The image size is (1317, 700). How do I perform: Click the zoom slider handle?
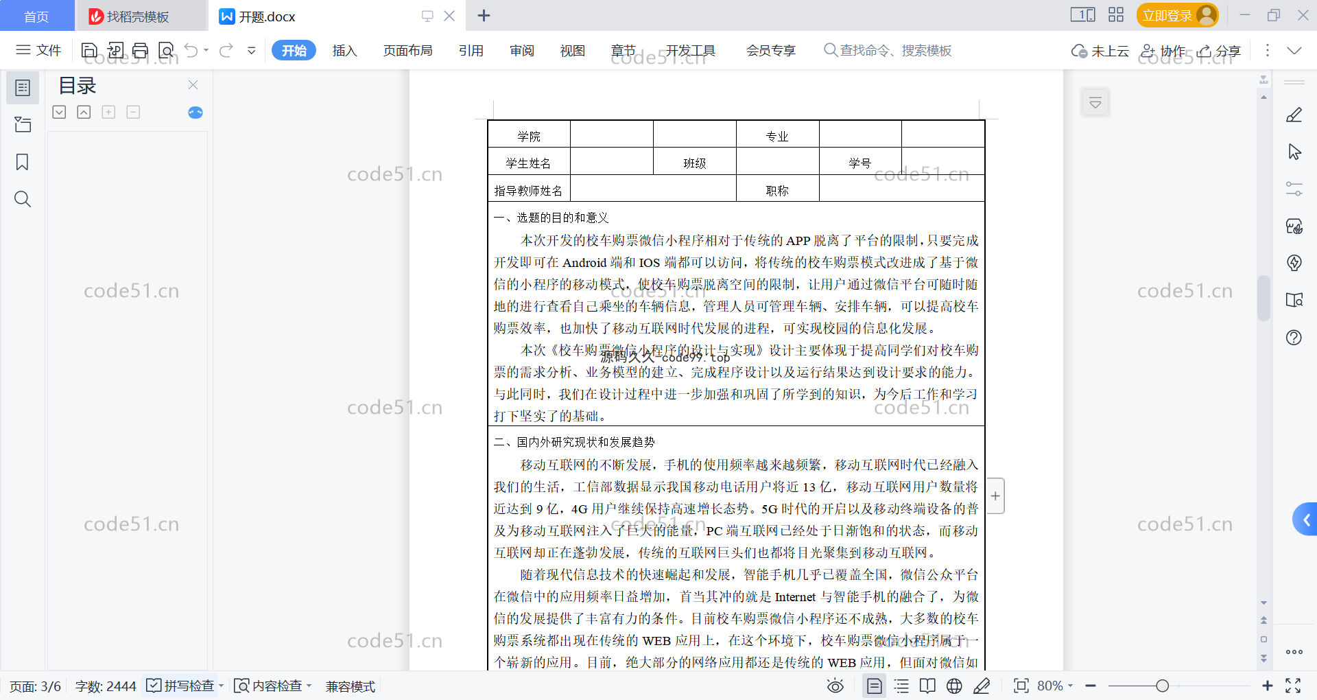(x=1162, y=686)
